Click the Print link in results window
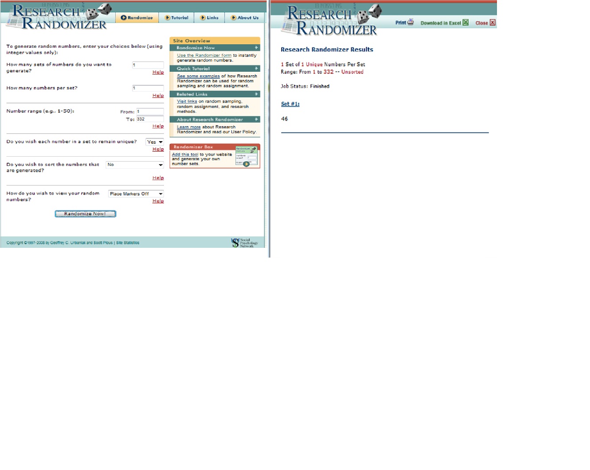Viewport: 590px width, 470px height. pyautogui.click(x=400, y=23)
